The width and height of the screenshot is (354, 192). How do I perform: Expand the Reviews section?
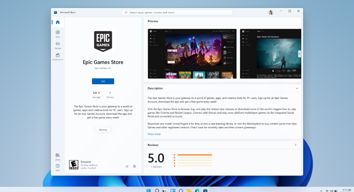click(x=296, y=145)
